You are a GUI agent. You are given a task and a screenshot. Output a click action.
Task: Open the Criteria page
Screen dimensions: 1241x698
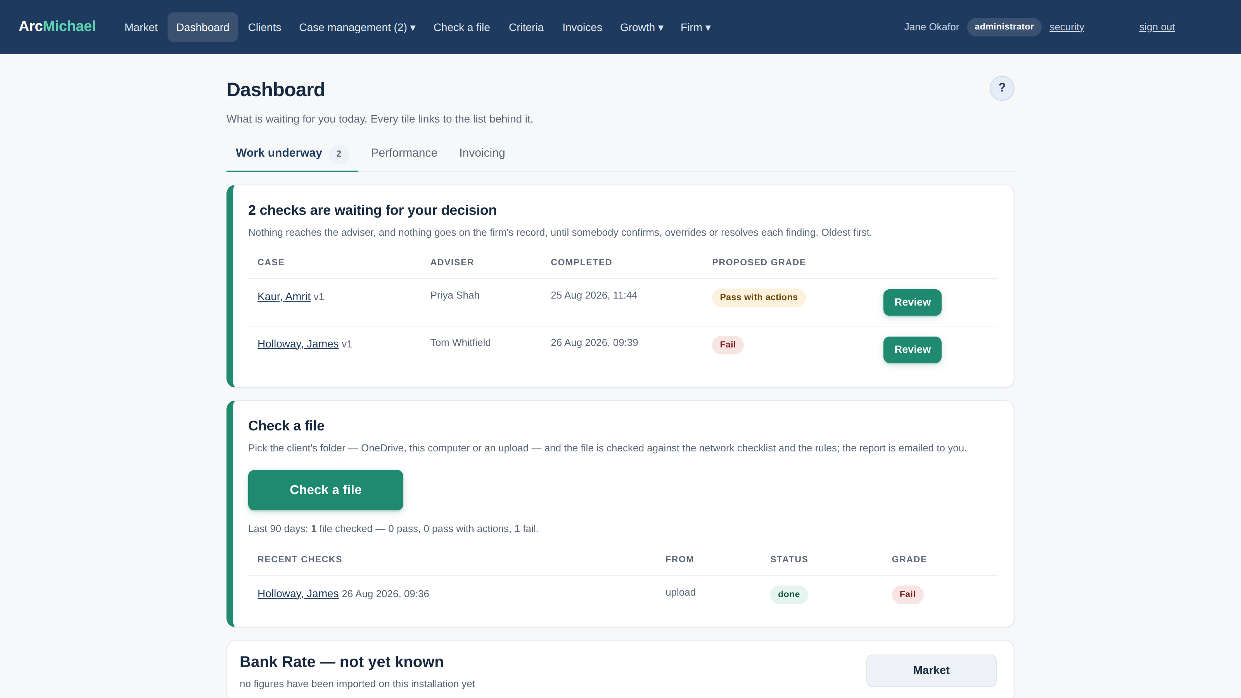[x=526, y=28]
